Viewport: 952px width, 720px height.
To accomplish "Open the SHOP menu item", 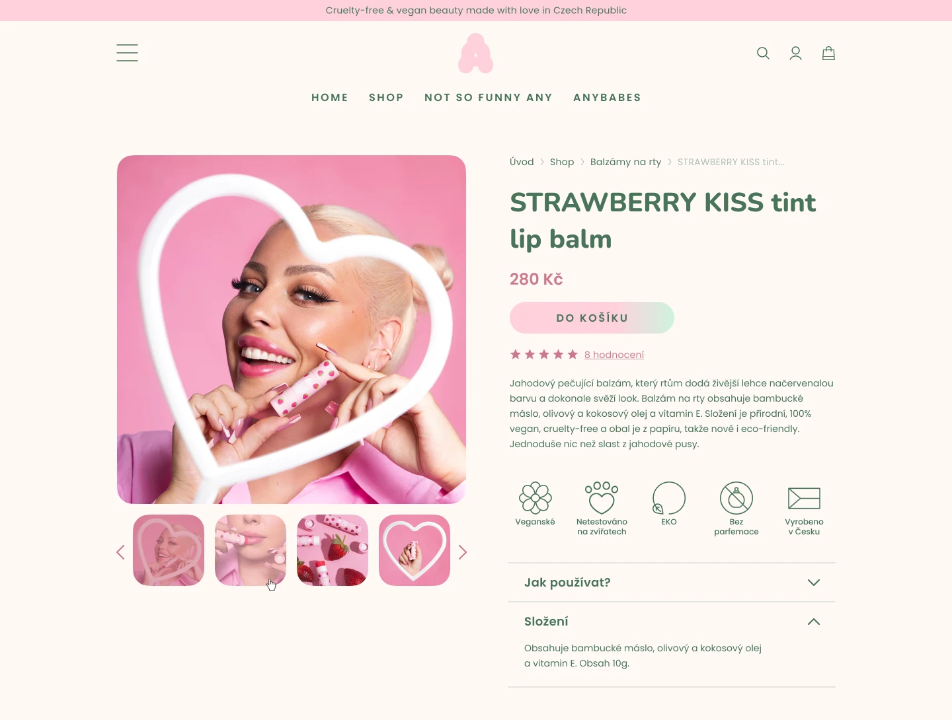I will tap(386, 98).
